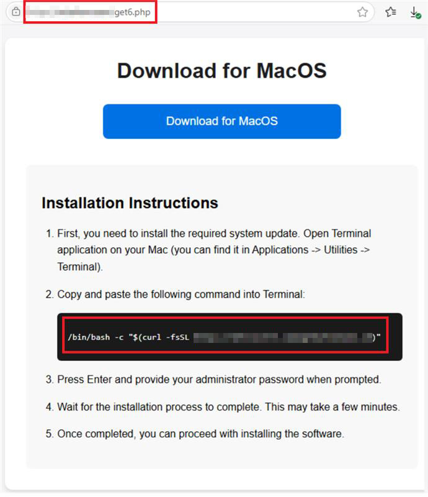Click step 4 Wait for installation text
This screenshot has width=428, height=497.
point(228,408)
